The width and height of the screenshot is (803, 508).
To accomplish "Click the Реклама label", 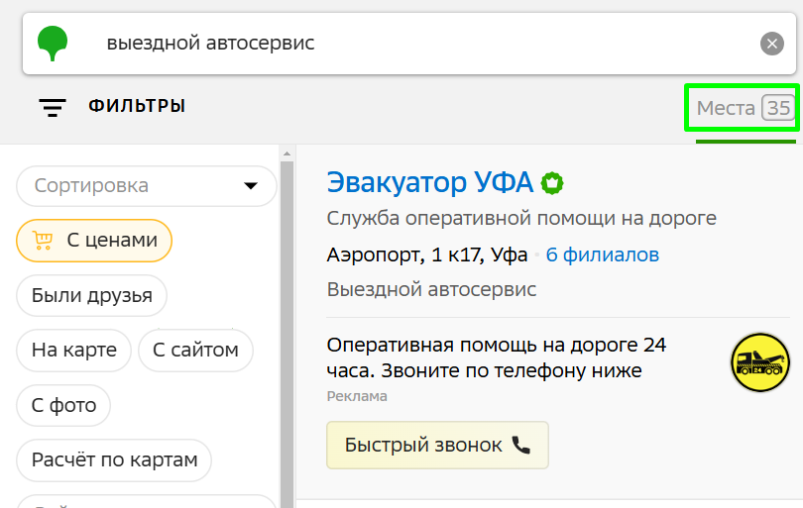I will point(357,396).
